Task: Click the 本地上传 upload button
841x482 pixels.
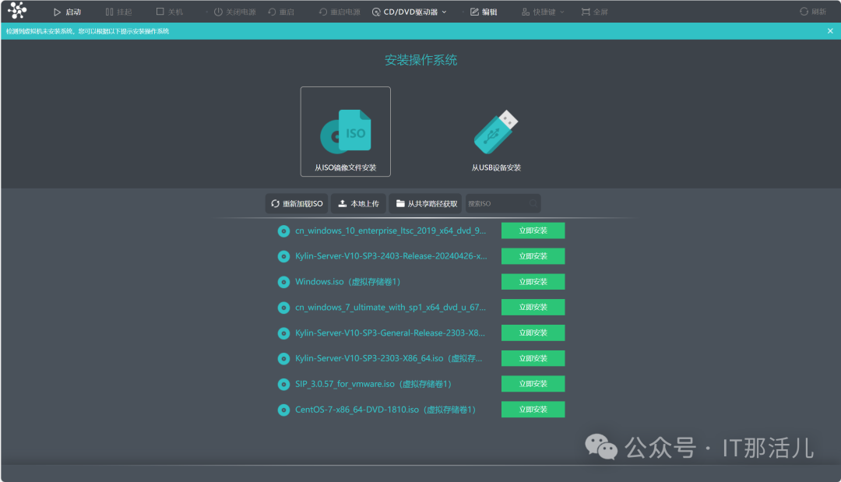Action: click(358, 204)
